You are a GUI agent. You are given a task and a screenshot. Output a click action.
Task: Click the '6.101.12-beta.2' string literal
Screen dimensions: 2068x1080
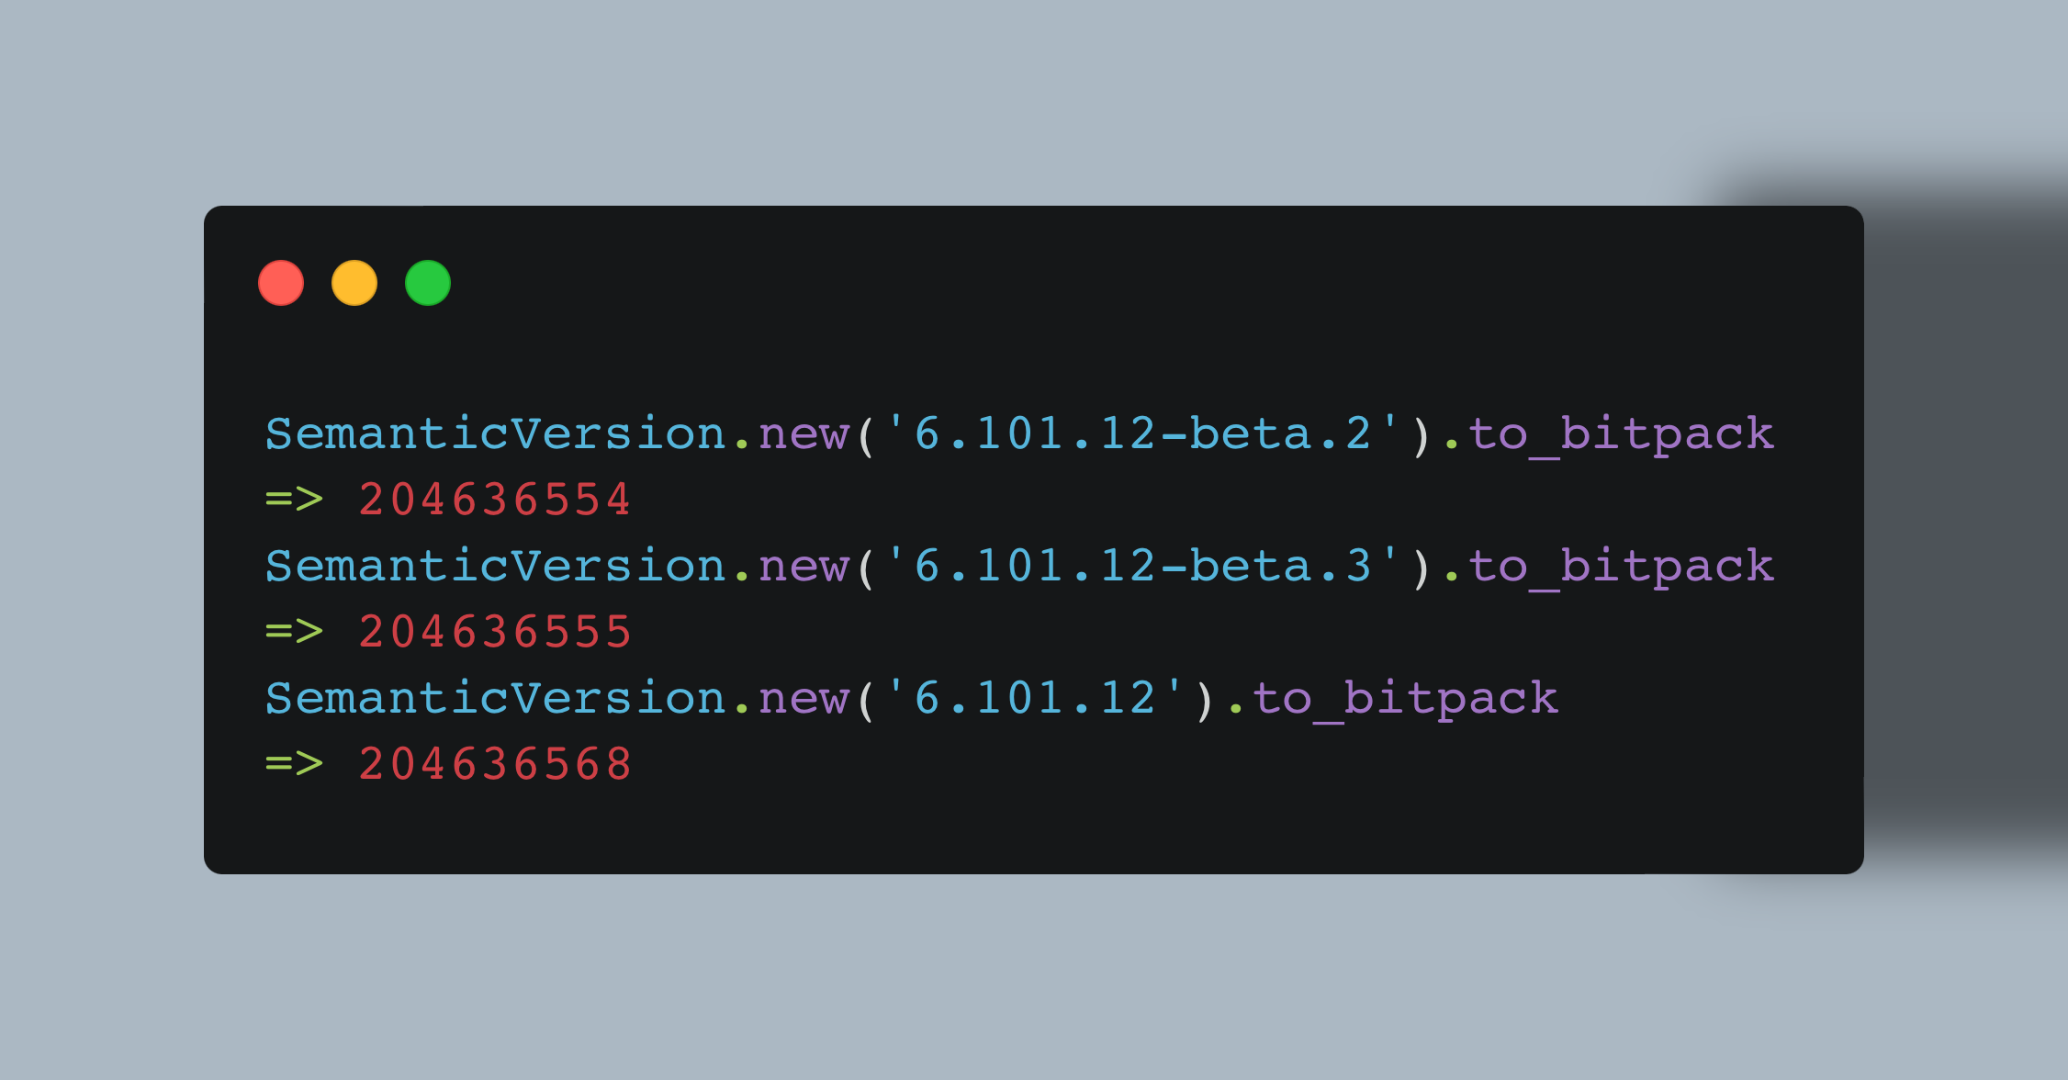(x=1143, y=433)
